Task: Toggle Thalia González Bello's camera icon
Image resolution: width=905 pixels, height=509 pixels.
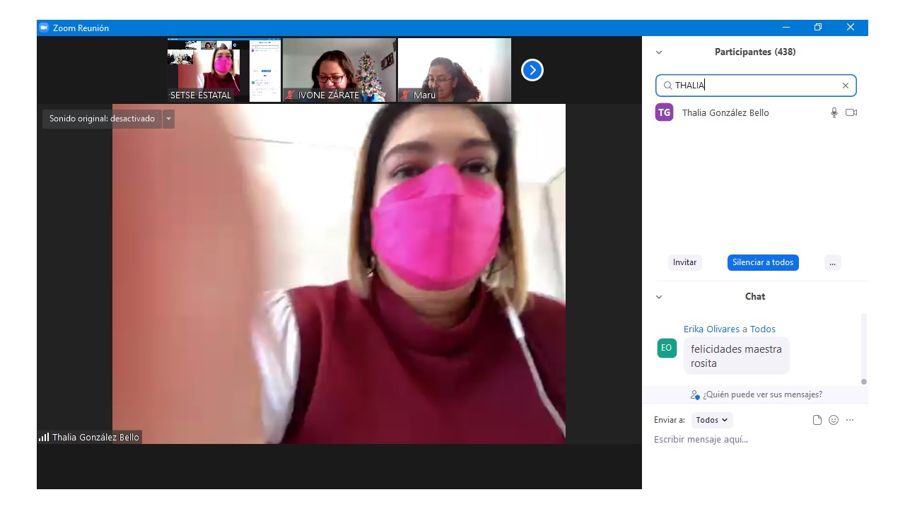Action: [x=851, y=112]
